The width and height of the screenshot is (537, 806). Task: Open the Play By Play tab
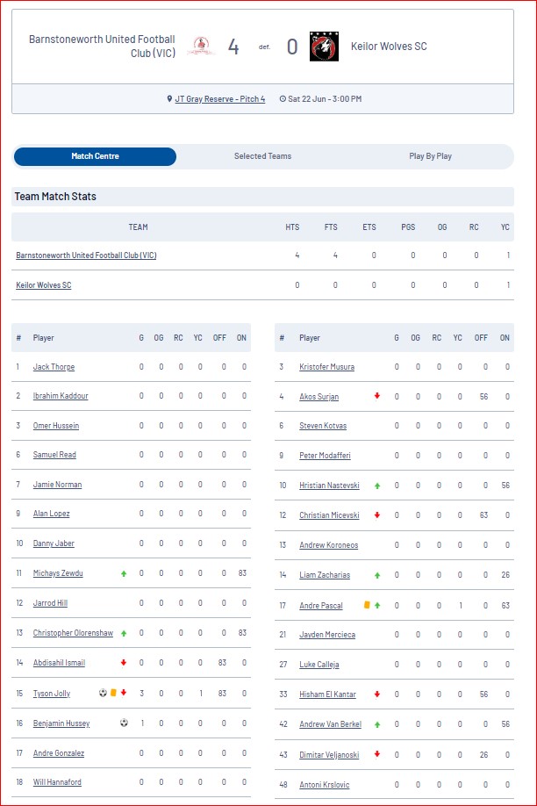point(430,156)
